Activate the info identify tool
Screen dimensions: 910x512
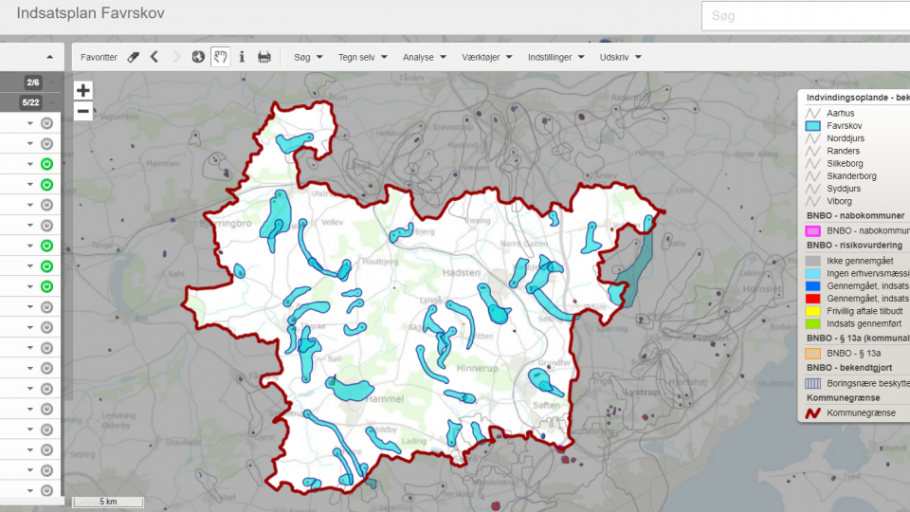pos(242,57)
